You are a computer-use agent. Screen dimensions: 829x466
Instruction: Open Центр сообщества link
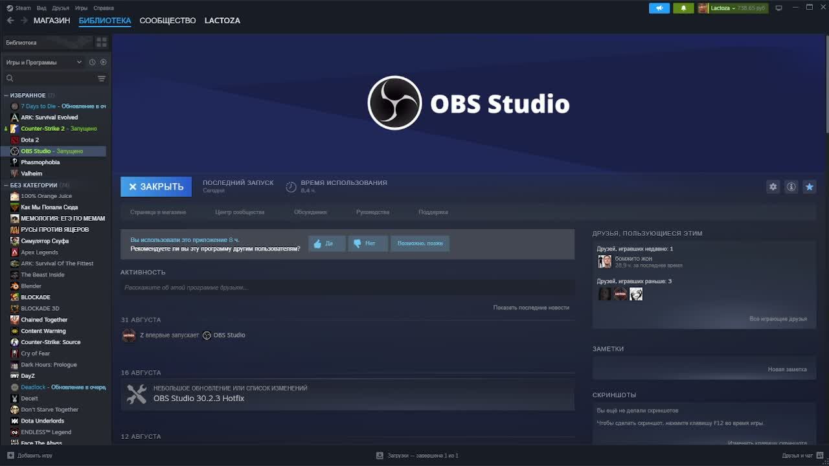[x=240, y=212]
